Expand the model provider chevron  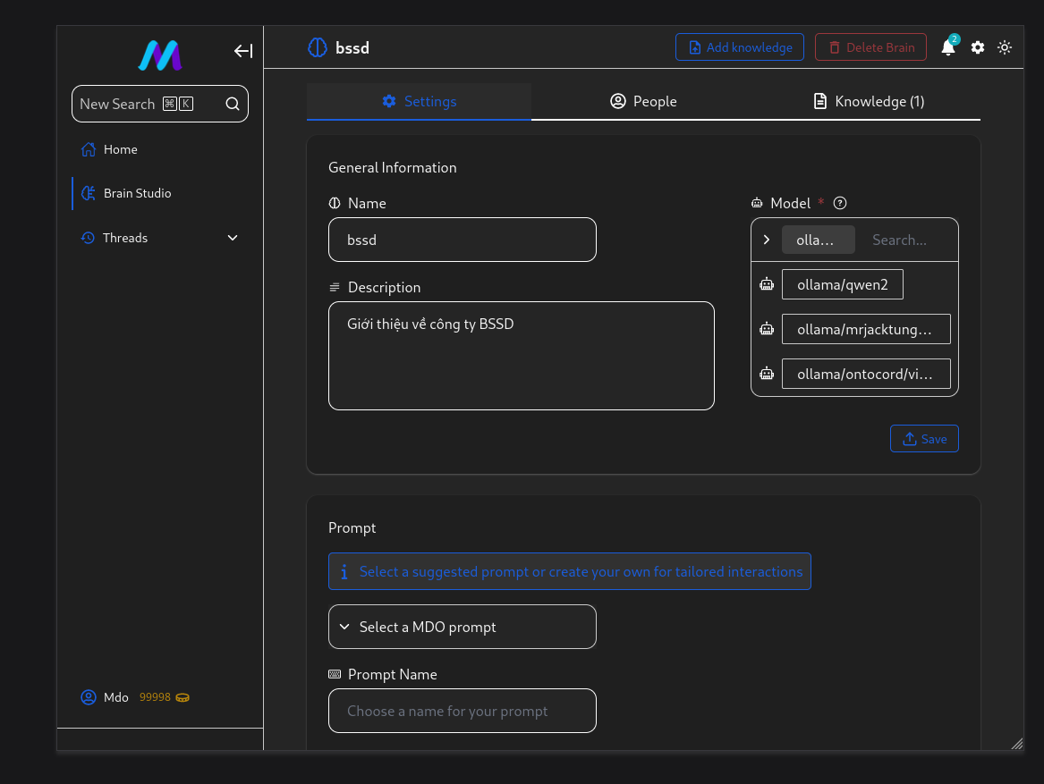(767, 240)
